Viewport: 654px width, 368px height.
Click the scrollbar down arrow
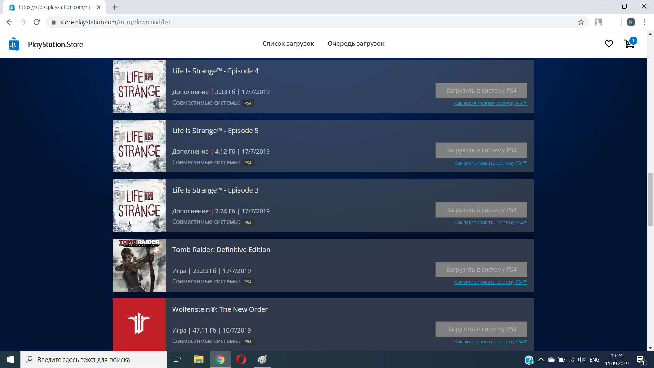(x=650, y=348)
